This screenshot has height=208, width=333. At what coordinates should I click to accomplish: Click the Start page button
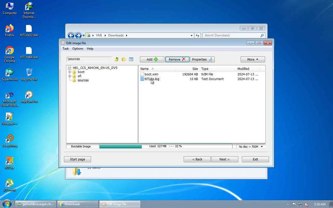(x=78, y=159)
